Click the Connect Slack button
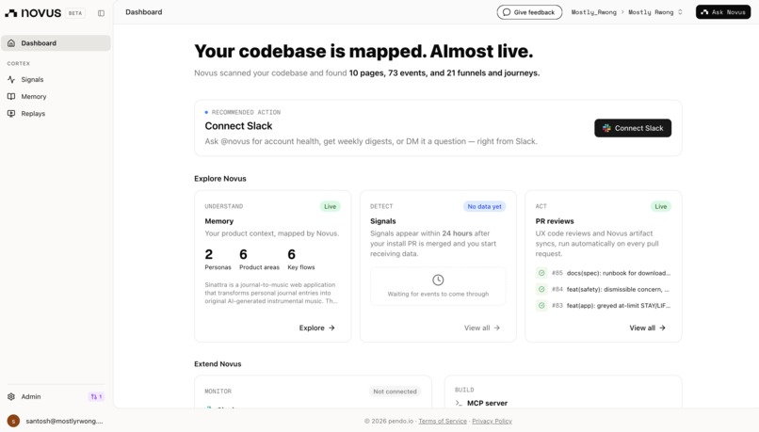This screenshot has width=759, height=432. pyautogui.click(x=633, y=128)
